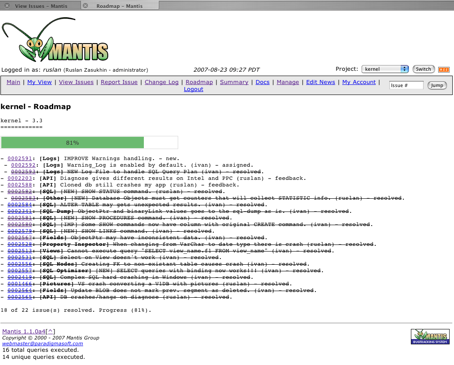Close the Roadmap – Mantis tab
Viewport: 454px width, 365px height.
[85, 6]
